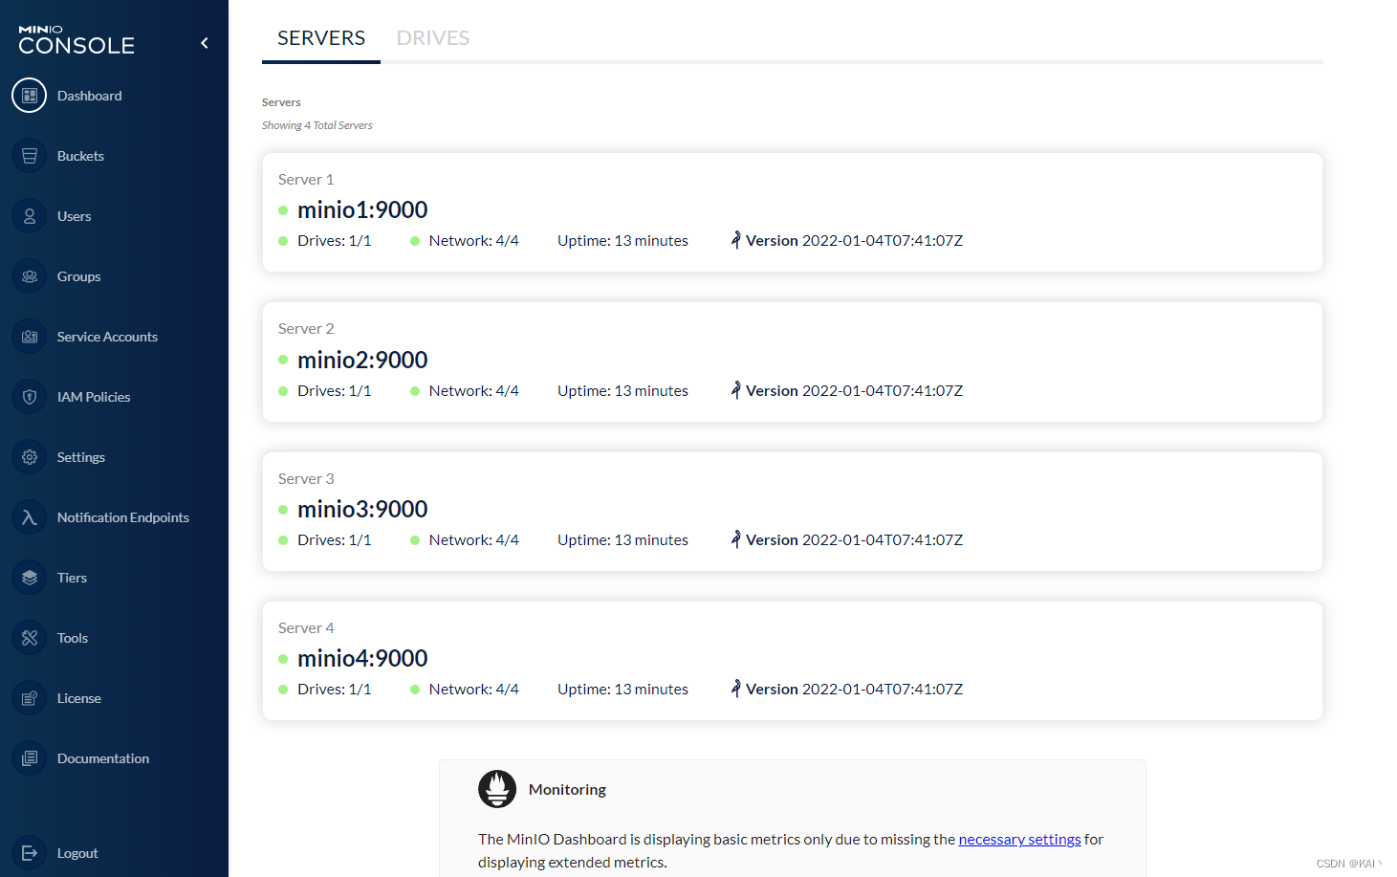The height and width of the screenshot is (877, 1397).
Task: Open the Dashboard menu item
Action: point(90,96)
